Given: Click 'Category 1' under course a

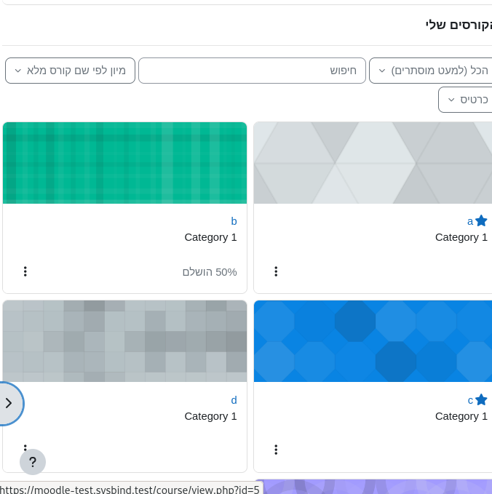Looking at the screenshot, I should click(x=461, y=237).
